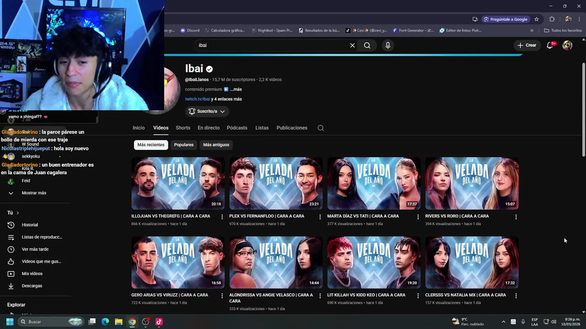Viewport: 586px width, 329px height.
Task: Open Feid subscription in sidebar
Action: click(x=26, y=181)
